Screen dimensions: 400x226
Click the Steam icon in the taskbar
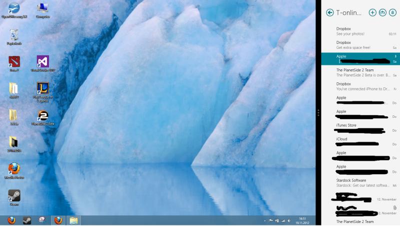26,220
